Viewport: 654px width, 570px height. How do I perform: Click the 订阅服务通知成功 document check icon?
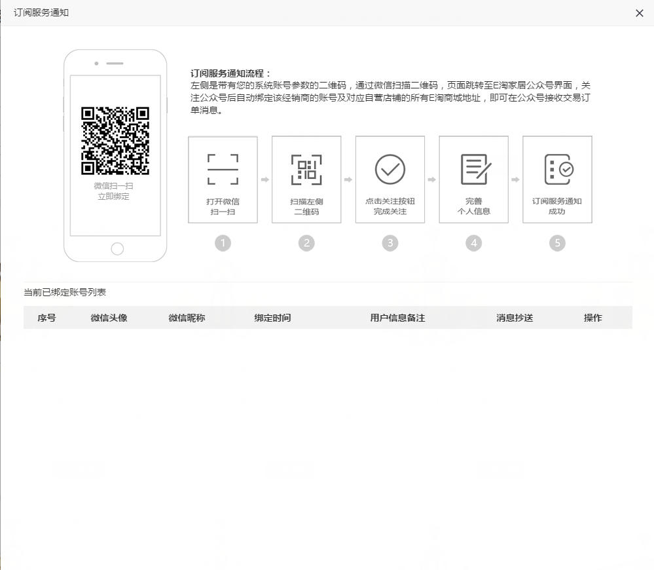[559, 170]
